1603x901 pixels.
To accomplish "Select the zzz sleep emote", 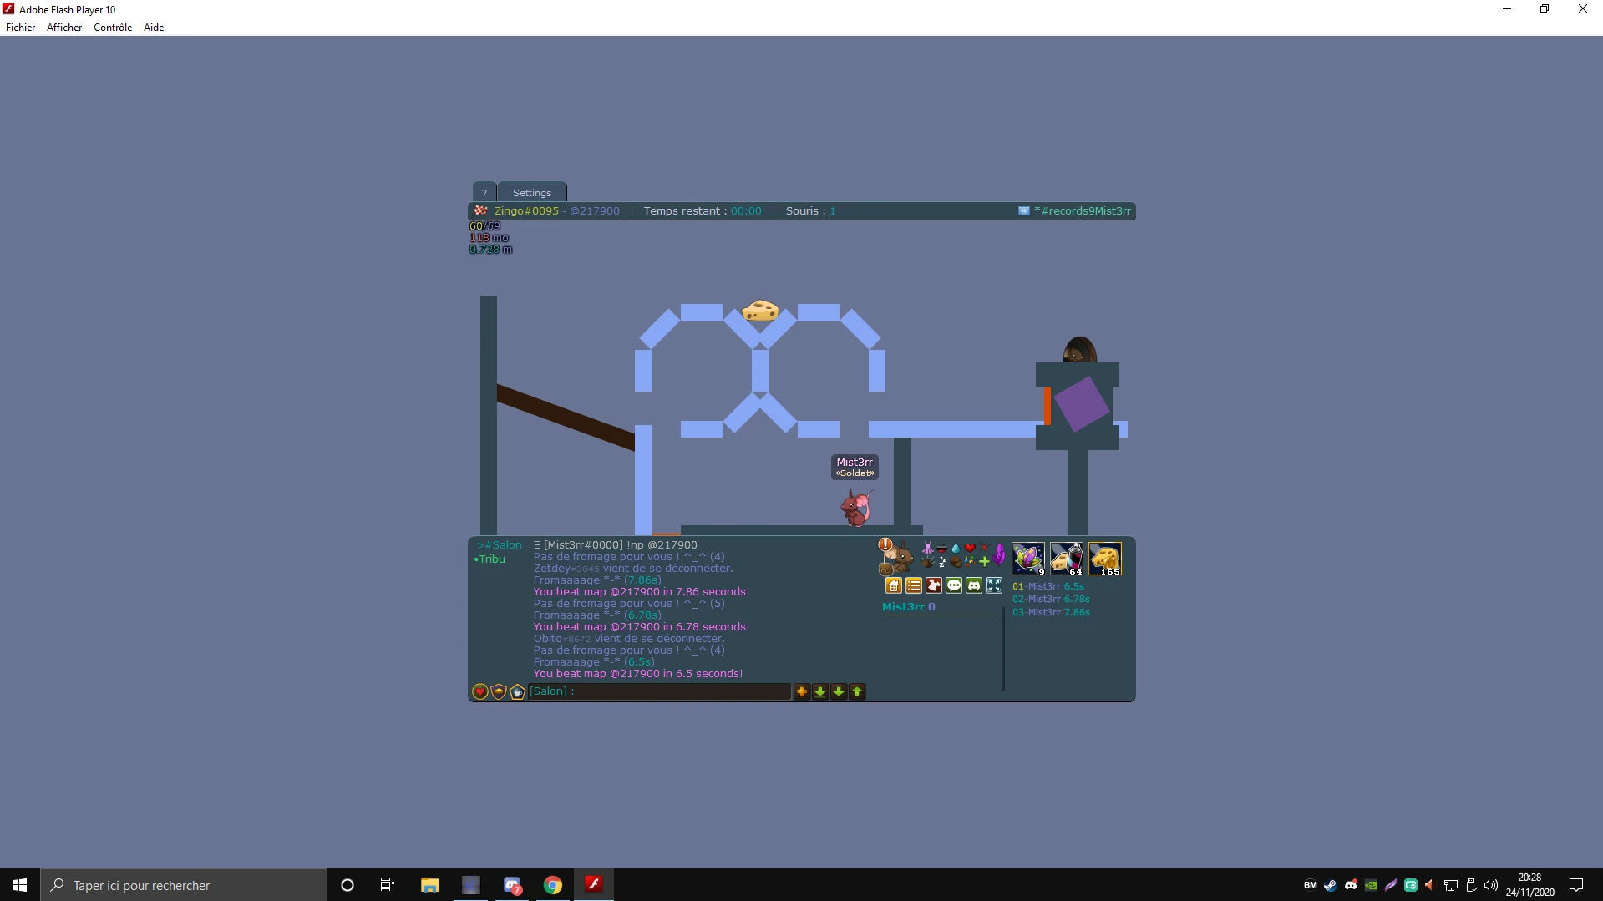I will (x=942, y=562).
